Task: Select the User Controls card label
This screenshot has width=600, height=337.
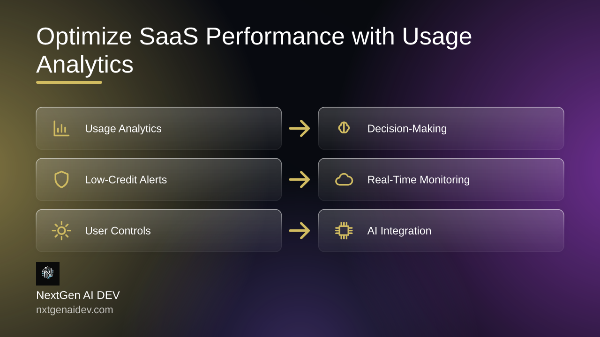Action: click(118, 231)
